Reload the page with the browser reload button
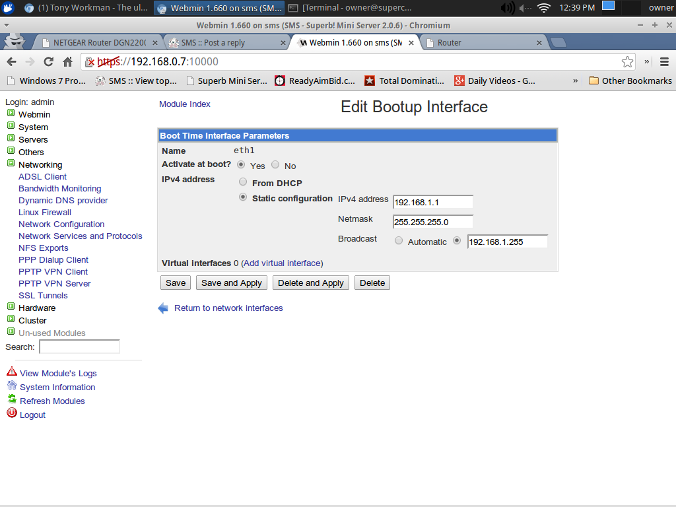 [x=48, y=61]
